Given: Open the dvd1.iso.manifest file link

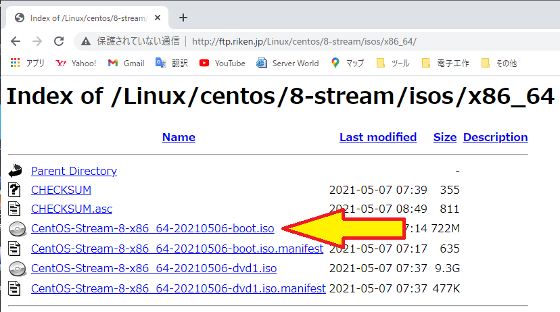Looking at the screenshot, I should tap(179, 288).
